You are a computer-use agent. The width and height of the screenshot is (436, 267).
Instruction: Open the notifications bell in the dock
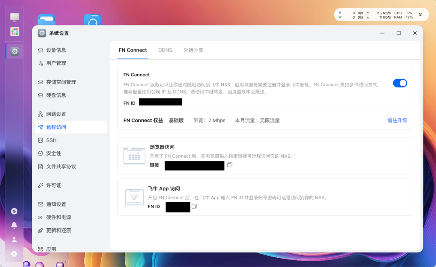14,225
